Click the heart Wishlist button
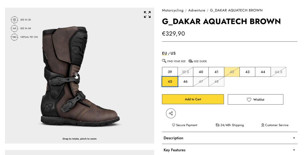Screen dimensions: 307x155 pyautogui.click(x=256, y=99)
